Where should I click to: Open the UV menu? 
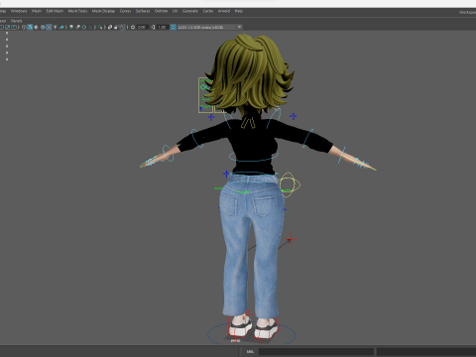[x=175, y=11]
